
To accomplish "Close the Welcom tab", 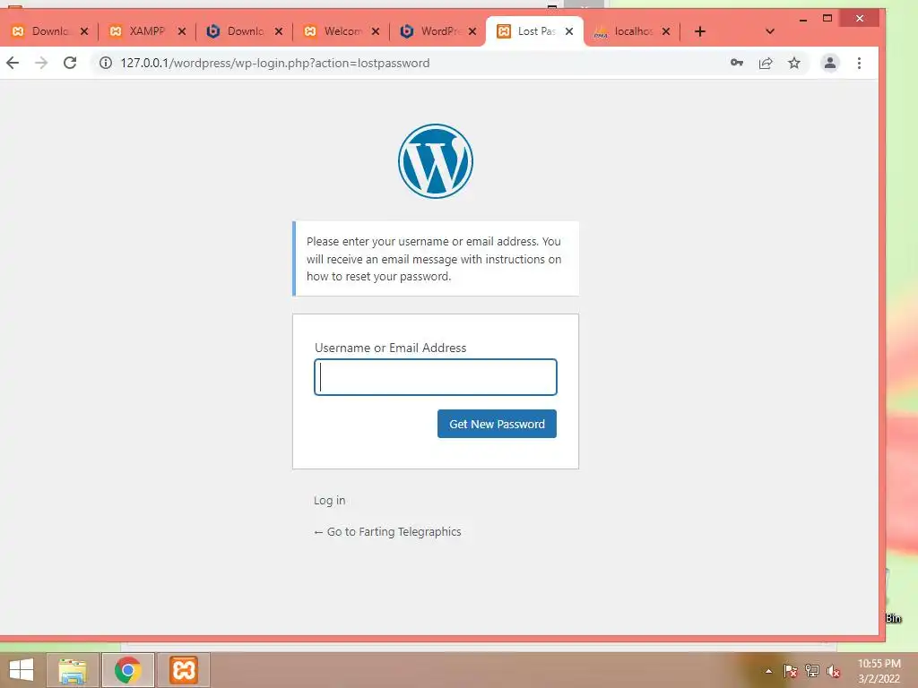I will click(x=376, y=31).
